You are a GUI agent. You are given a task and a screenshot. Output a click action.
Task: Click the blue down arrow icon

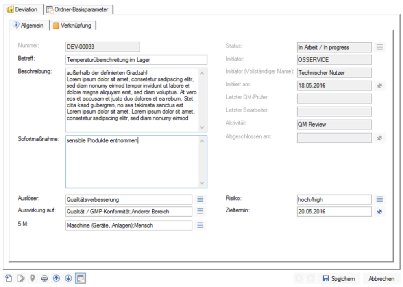click(x=68, y=279)
